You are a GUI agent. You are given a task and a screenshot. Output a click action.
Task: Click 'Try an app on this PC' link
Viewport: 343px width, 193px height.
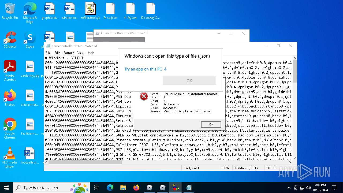[x=146, y=69]
